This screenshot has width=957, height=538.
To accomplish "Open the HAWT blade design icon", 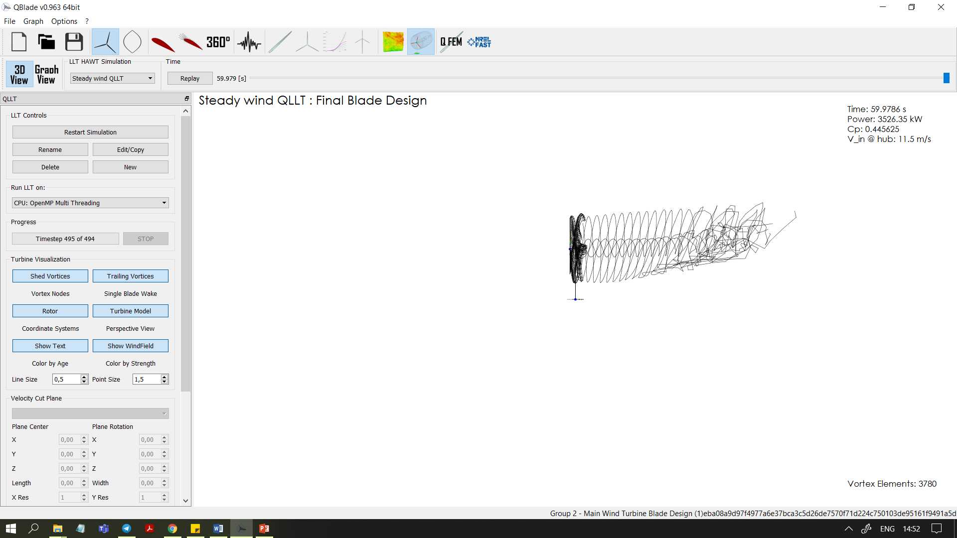I will (280, 42).
